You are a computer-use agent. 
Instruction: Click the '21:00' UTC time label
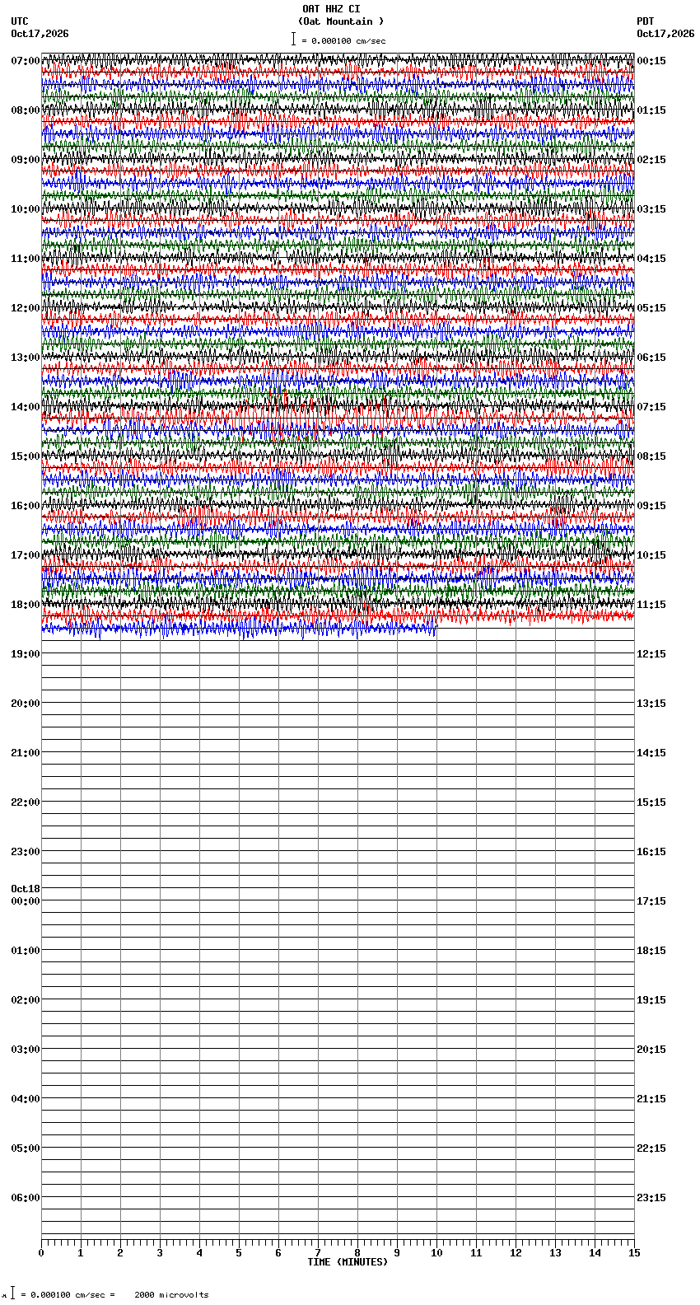click(x=26, y=753)
